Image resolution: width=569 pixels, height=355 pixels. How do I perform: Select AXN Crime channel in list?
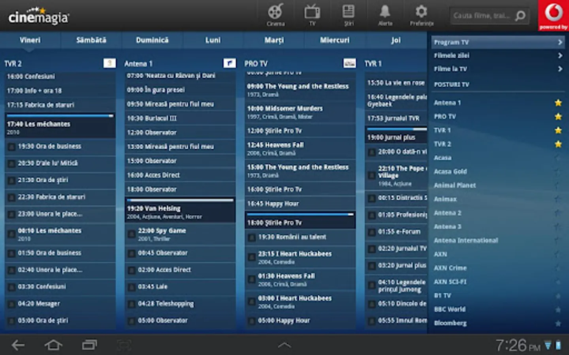pos(450,268)
